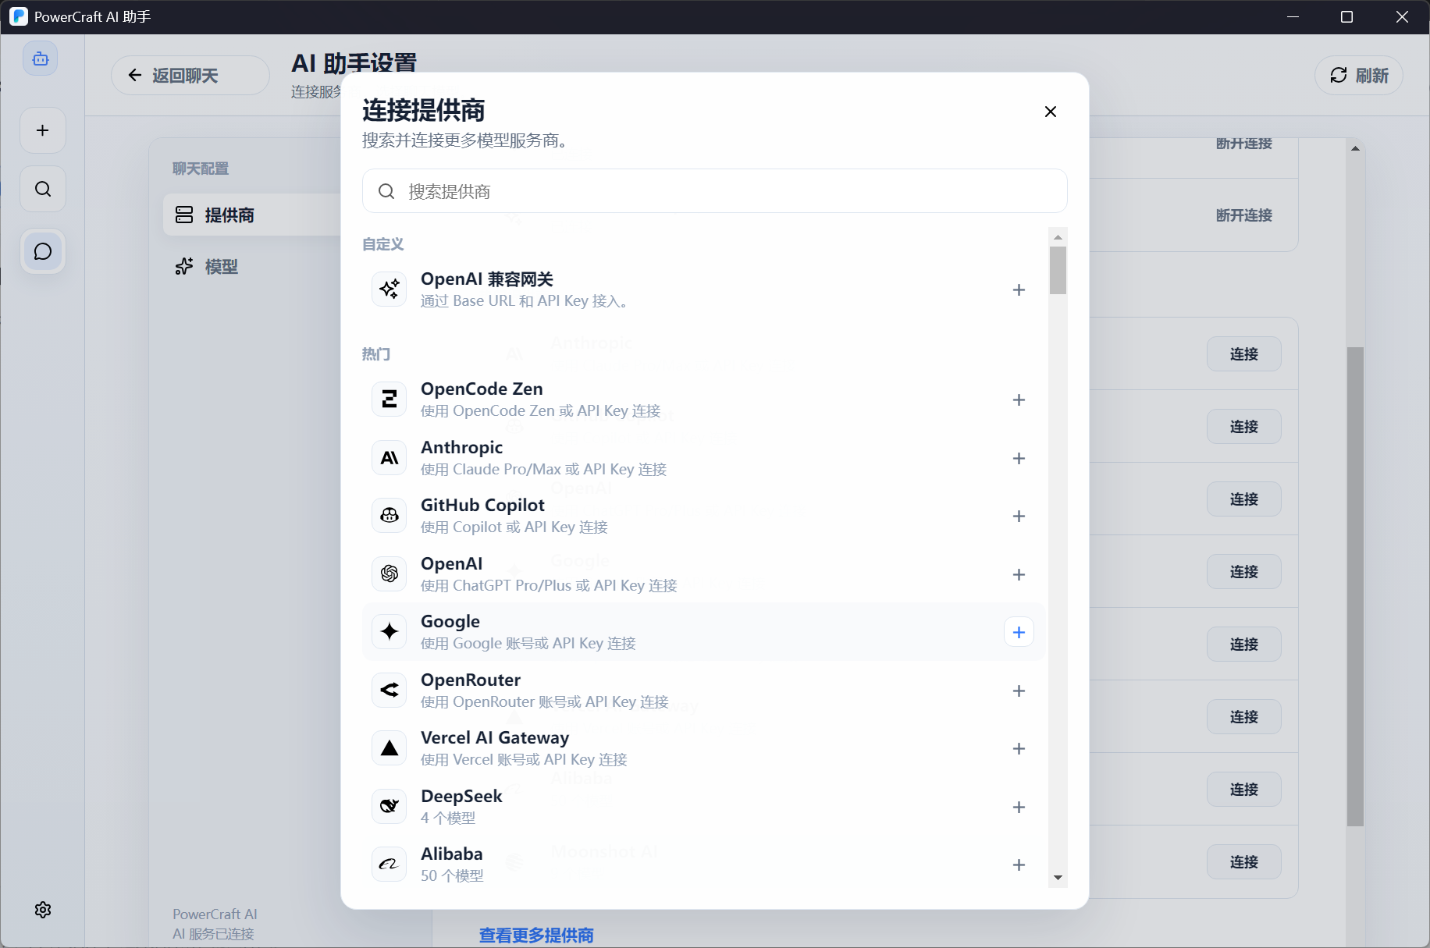Click the Anthropic logo icon
Viewport: 1430px width, 948px height.
[390, 458]
